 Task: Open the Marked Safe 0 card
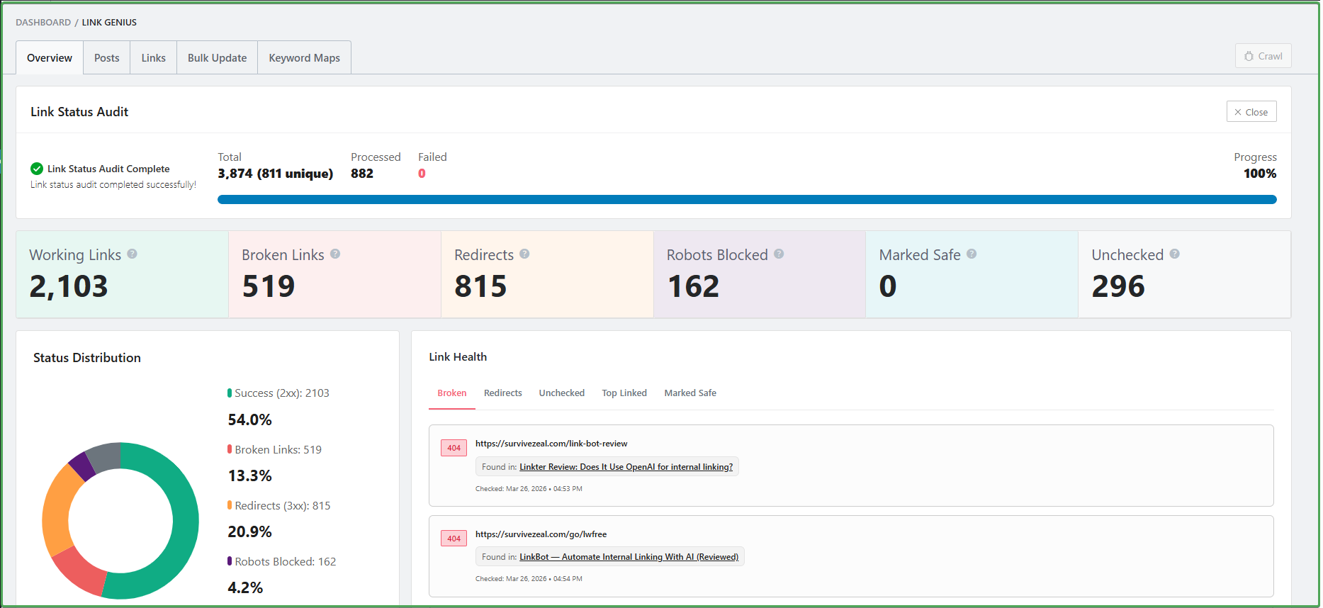pyautogui.click(x=972, y=274)
